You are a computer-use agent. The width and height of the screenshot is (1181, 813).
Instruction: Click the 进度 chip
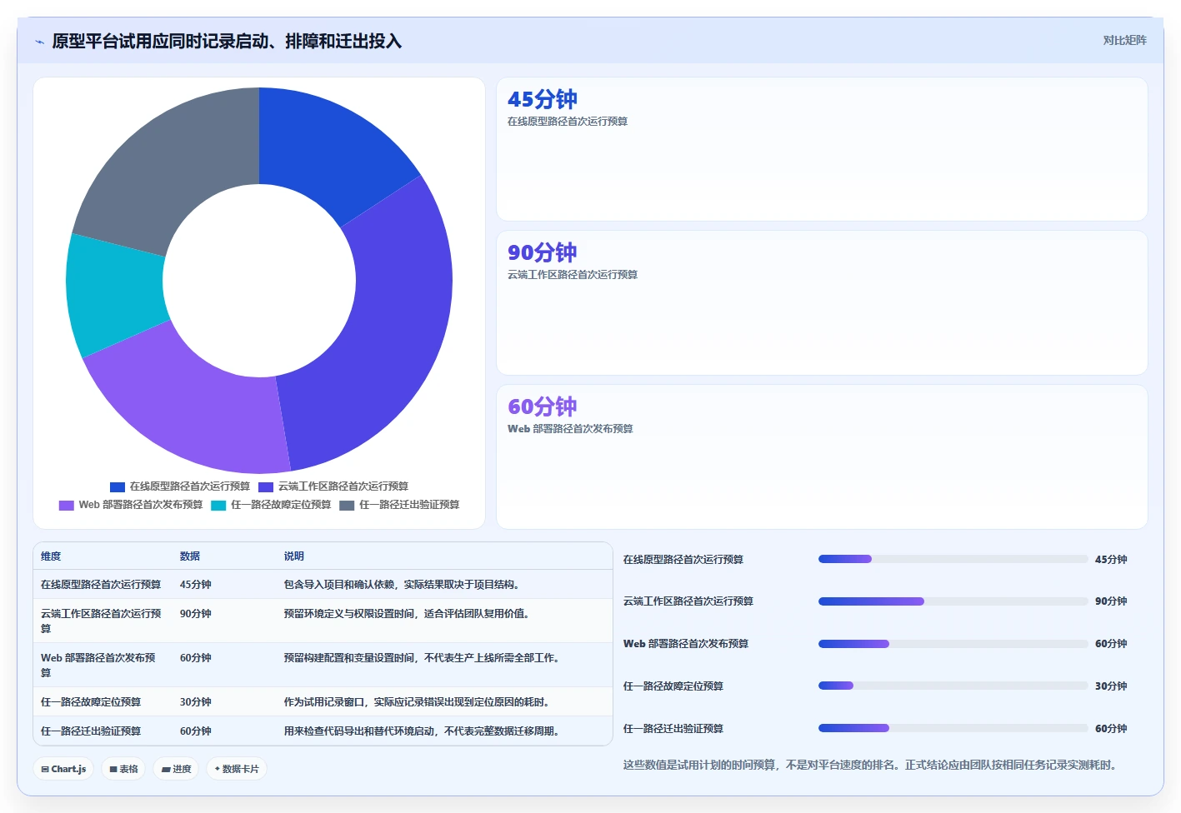(177, 769)
